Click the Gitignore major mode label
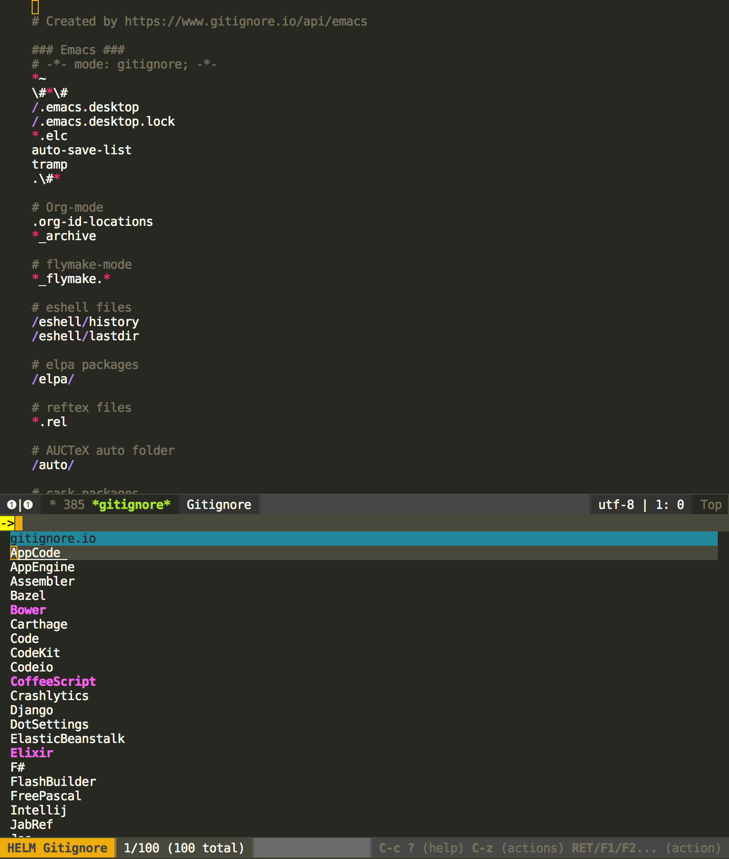Screen dimensions: 729x859 [219, 505]
